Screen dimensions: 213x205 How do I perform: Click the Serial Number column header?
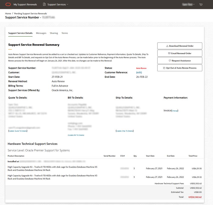click(110, 156)
